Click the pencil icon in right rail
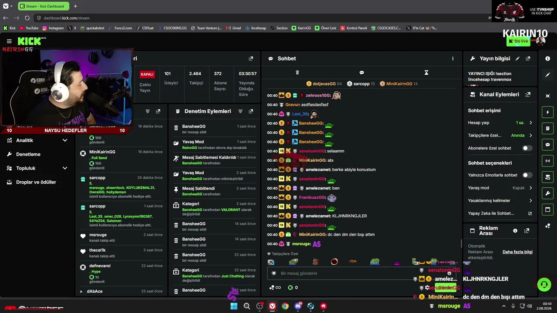557x313 pixels. click(547, 75)
